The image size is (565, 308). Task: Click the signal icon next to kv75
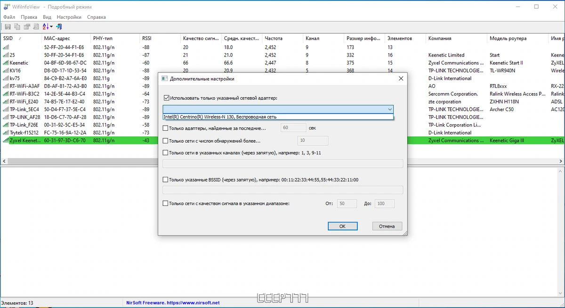pyautogui.click(x=6, y=78)
